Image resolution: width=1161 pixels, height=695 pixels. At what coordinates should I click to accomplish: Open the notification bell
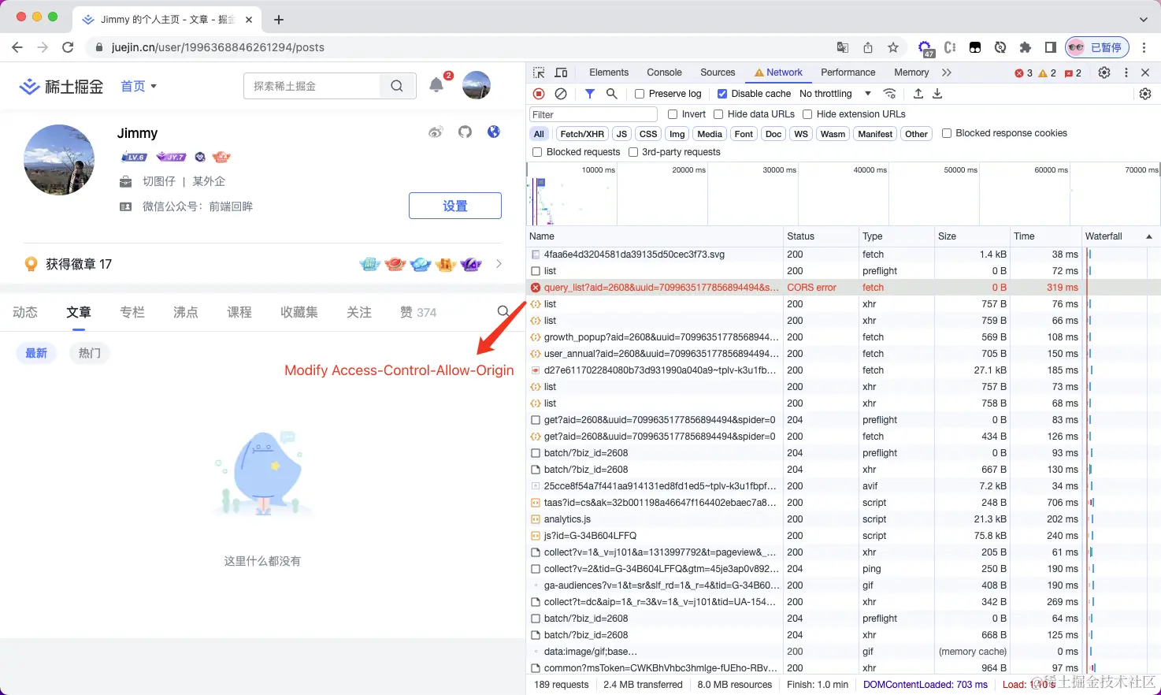pos(436,85)
